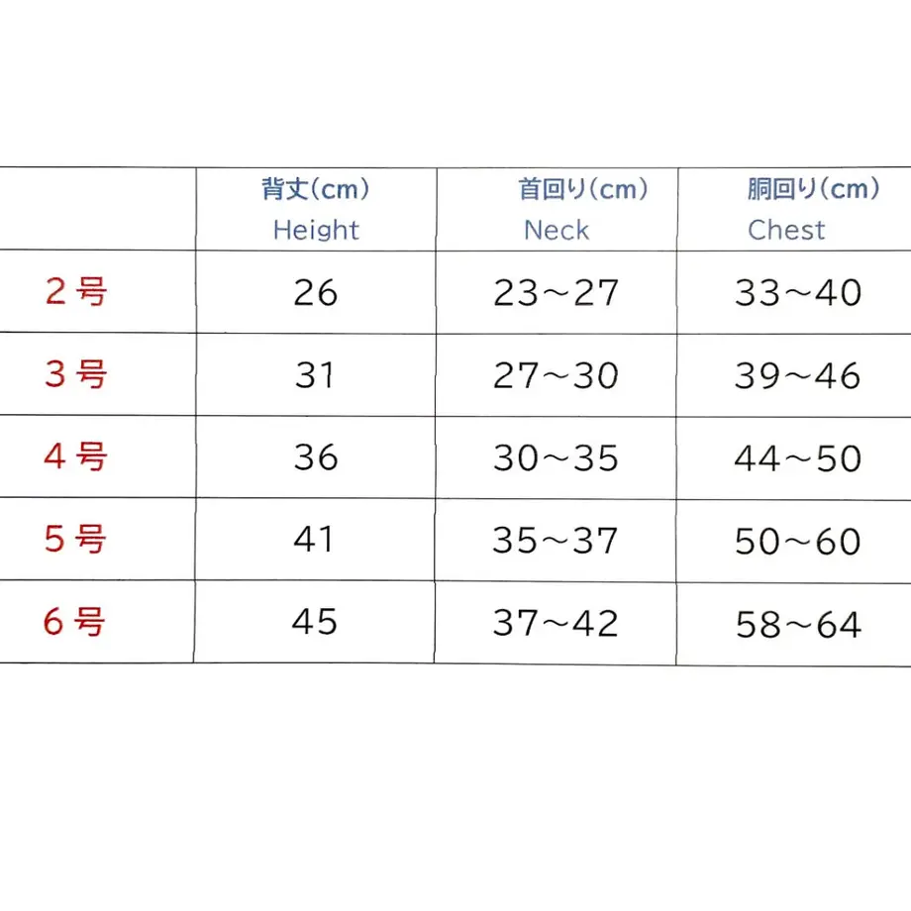Image resolution: width=911 pixels, height=911 pixels.
Task: Click the height value 26 cell
Action: pyautogui.click(x=316, y=292)
